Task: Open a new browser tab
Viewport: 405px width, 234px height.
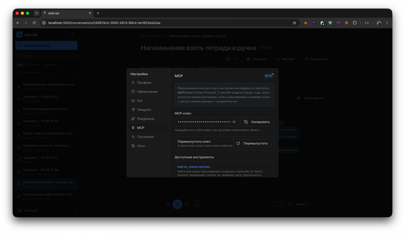Action: click(x=98, y=13)
